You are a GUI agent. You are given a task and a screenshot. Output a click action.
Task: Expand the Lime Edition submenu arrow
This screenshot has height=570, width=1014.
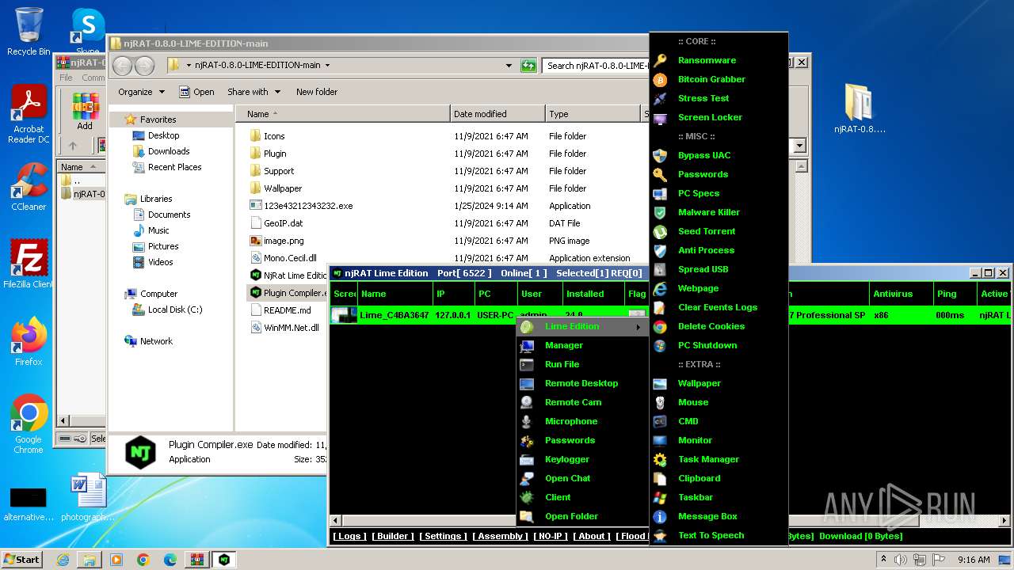[638, 327]
